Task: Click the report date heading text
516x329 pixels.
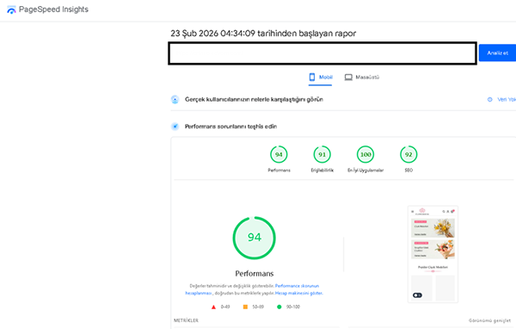Action: tap(263, 34)
